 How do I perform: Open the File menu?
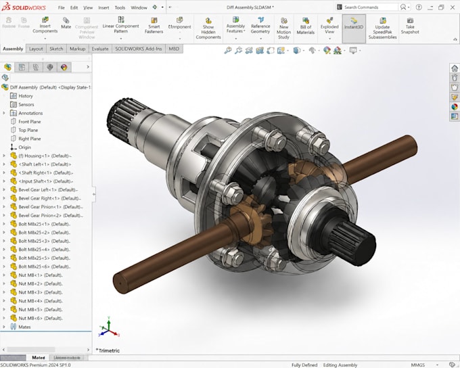[62, 7]
